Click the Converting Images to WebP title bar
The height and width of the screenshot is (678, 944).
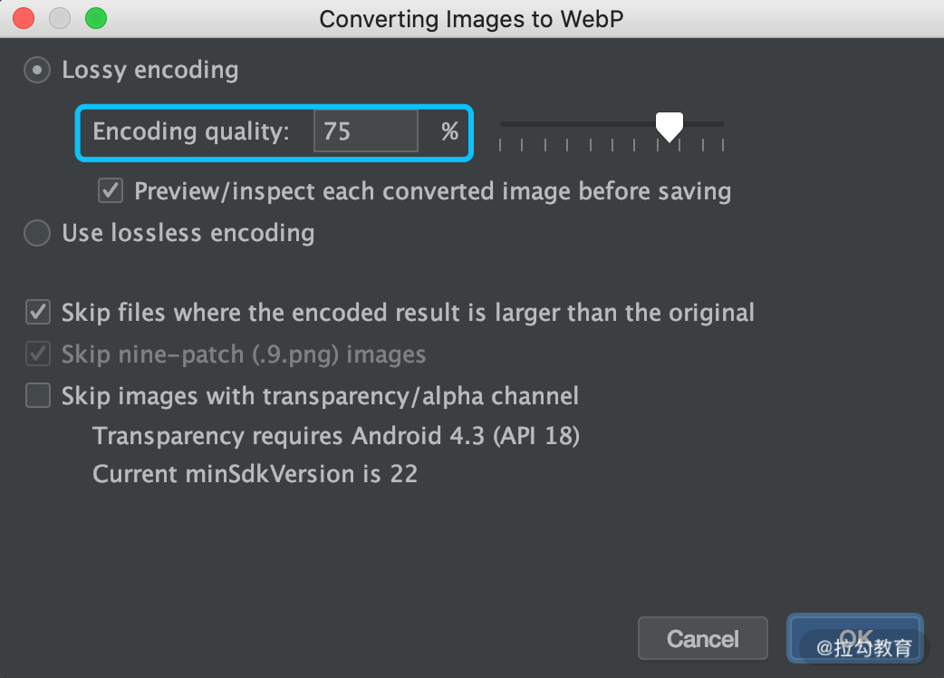click(471, 19)
